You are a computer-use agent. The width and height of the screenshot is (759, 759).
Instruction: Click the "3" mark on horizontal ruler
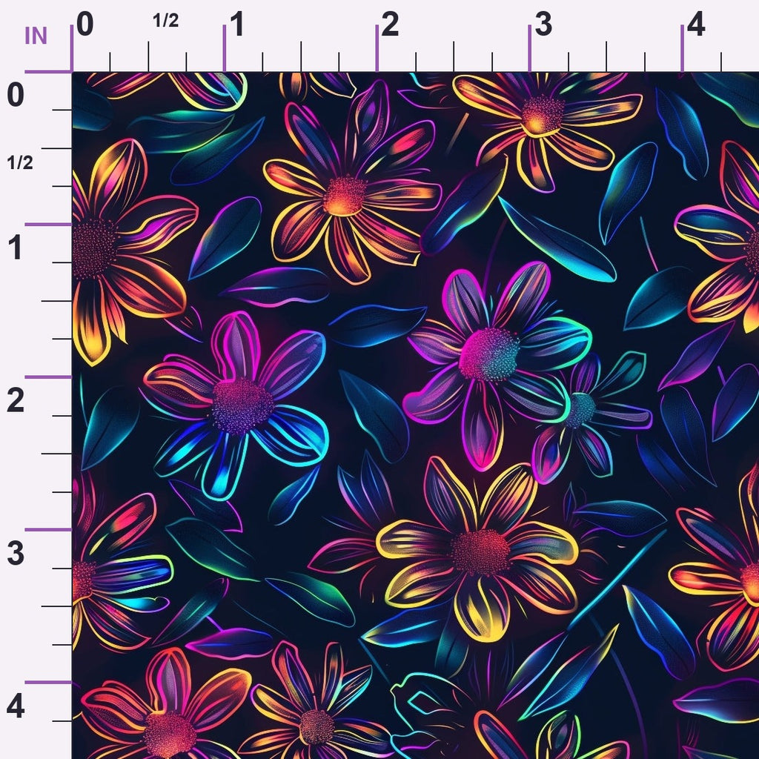[x=543, y=24]
